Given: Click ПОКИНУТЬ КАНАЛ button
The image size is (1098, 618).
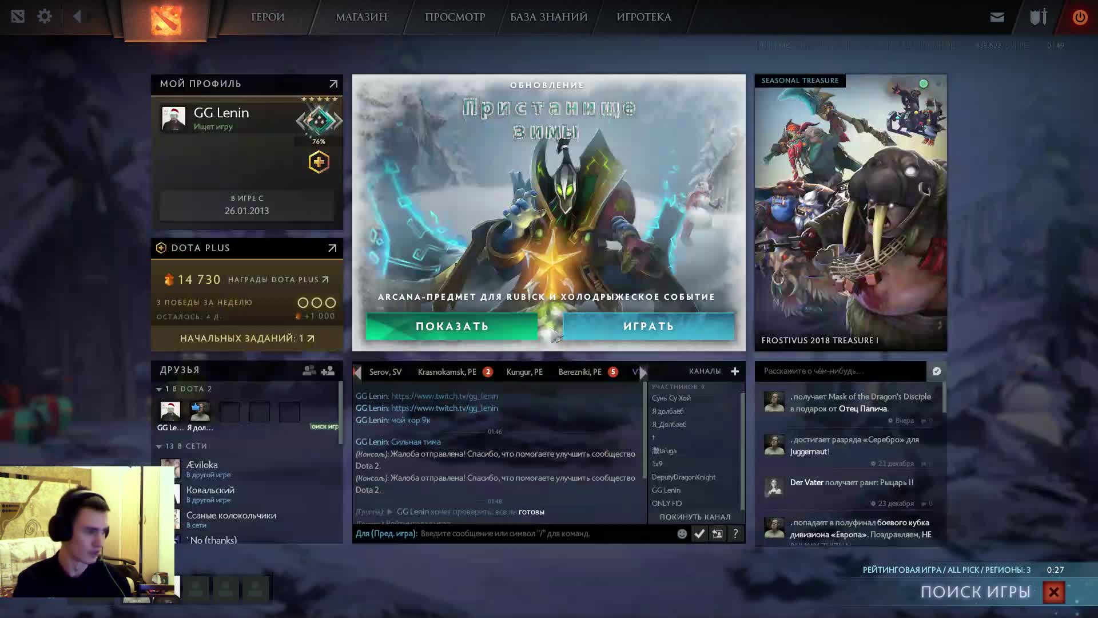Looking at the screenshot, I should (x=695, y=517).
